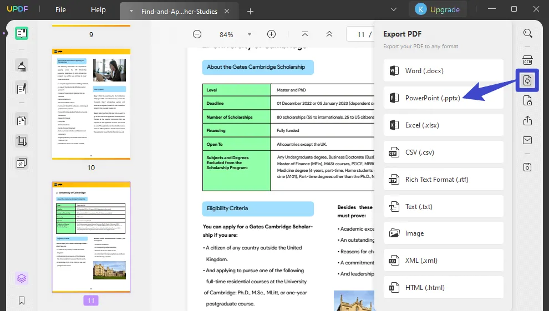Select the page 10 thumbnail
Viewport: 549px width, 311px height.
point(91,104)
